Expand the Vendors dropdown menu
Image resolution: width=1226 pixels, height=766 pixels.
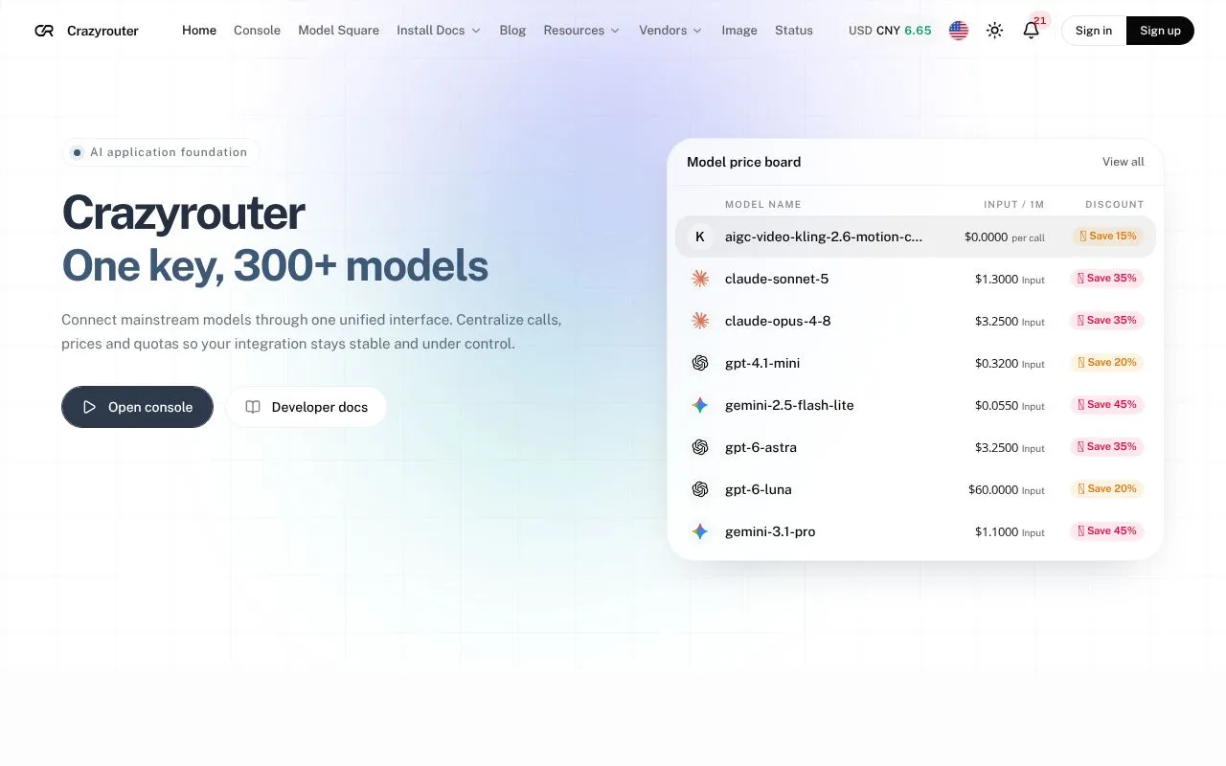pos(670,31)
